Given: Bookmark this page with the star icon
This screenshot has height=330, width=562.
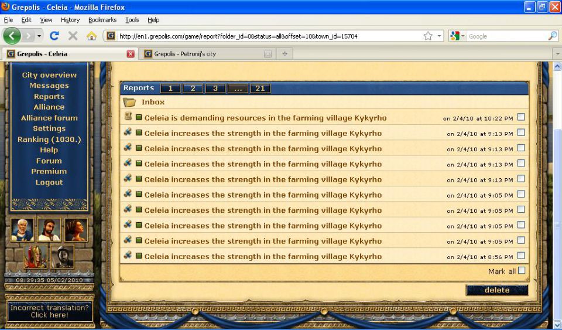Looking at the screenshot, I should [x=428, y=36].
